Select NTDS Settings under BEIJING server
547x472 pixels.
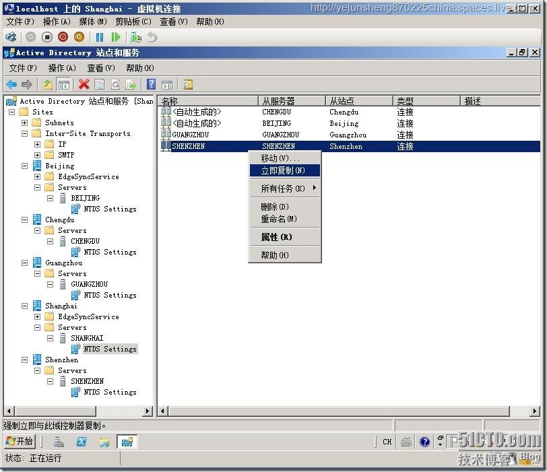pyautogui.click(x=110, y=209)
